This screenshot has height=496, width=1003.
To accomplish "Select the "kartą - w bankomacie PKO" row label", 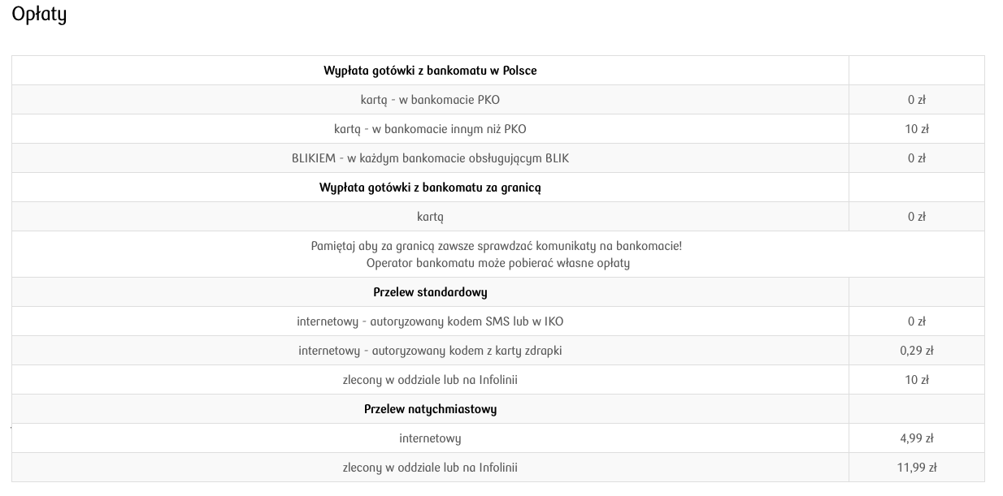I will point(430,100).
